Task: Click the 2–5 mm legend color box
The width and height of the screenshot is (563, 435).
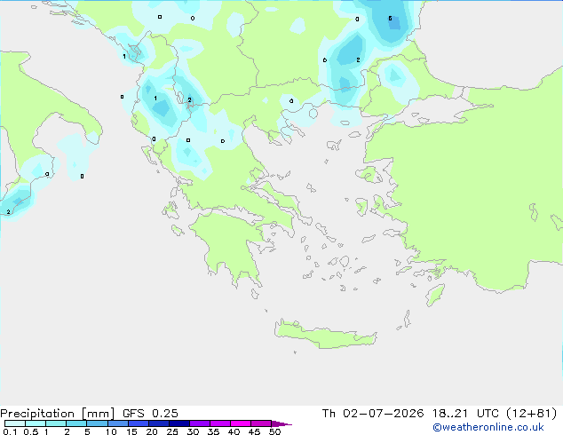Action: [76, 423]
